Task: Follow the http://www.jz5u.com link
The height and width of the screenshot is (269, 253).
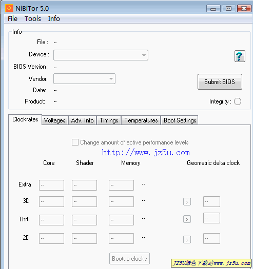Action: tap(146, 152)
